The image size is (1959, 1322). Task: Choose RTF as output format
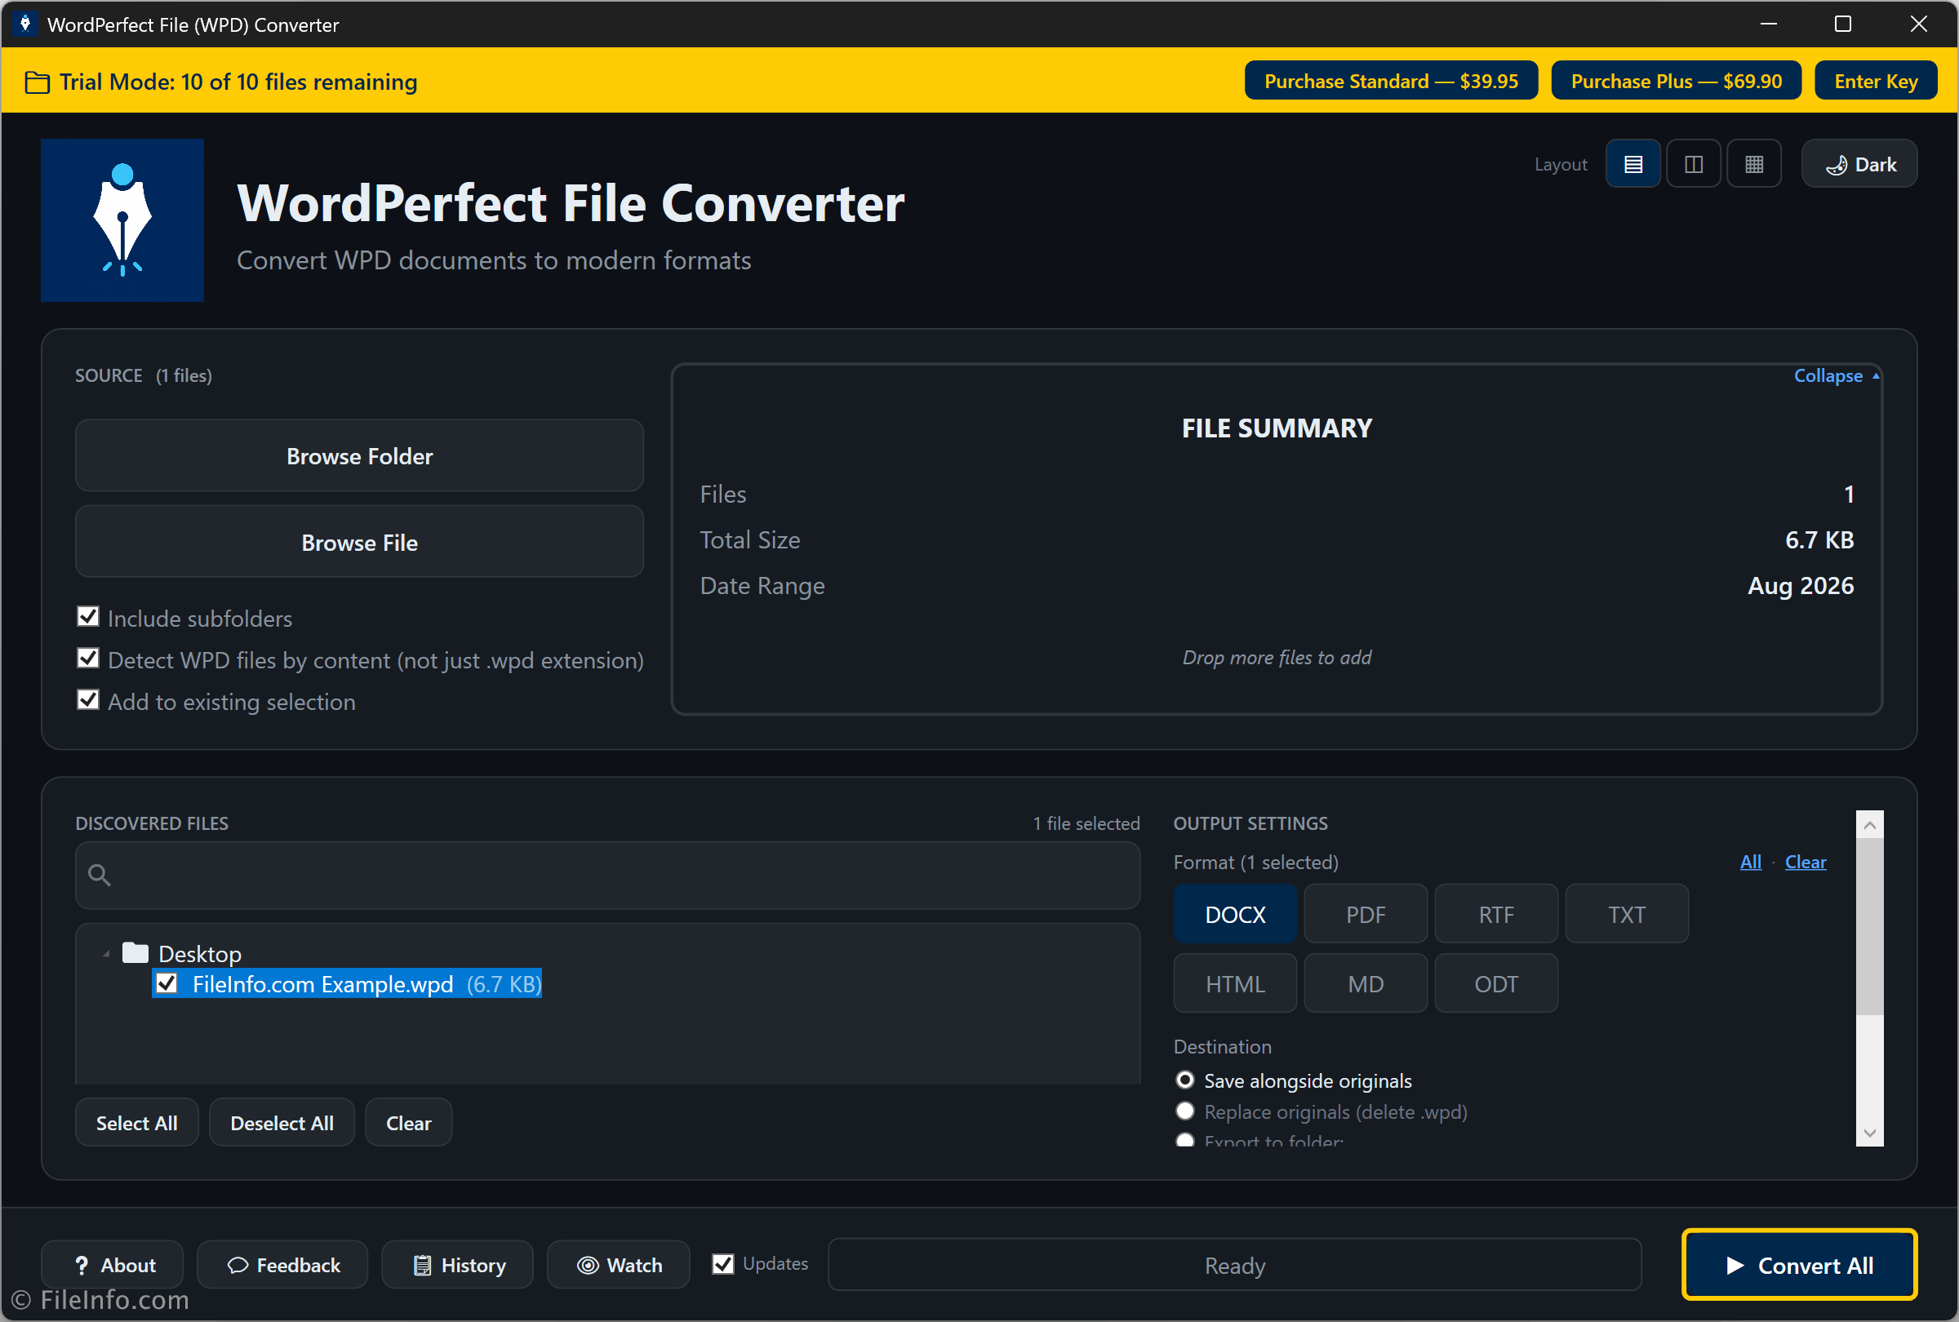click(1496, 914)
